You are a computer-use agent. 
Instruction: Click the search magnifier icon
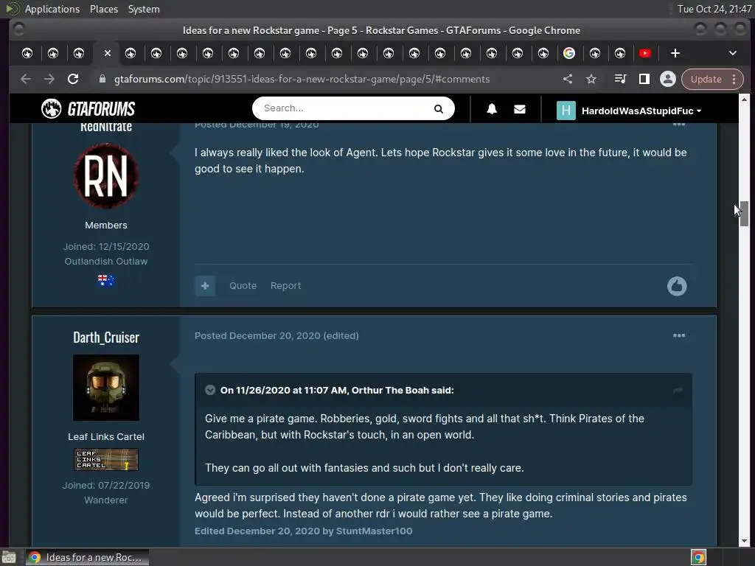(x=438, y=109)
